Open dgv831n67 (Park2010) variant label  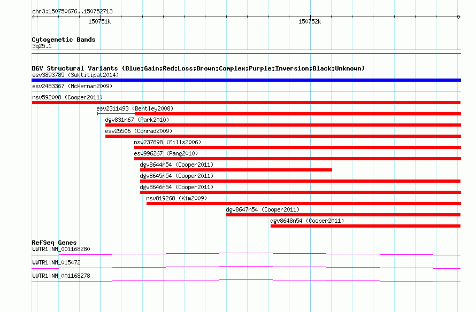pos(137,120)
